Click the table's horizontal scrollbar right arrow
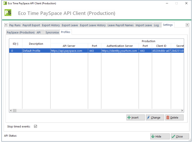The width and height of the screenshot is (193, 143). click(x=182, y=111)
